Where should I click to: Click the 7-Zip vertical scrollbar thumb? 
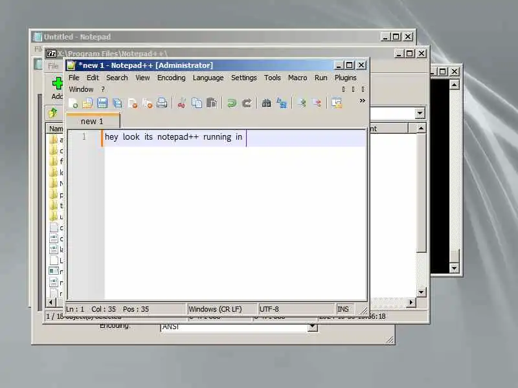(x=421, y=192)
